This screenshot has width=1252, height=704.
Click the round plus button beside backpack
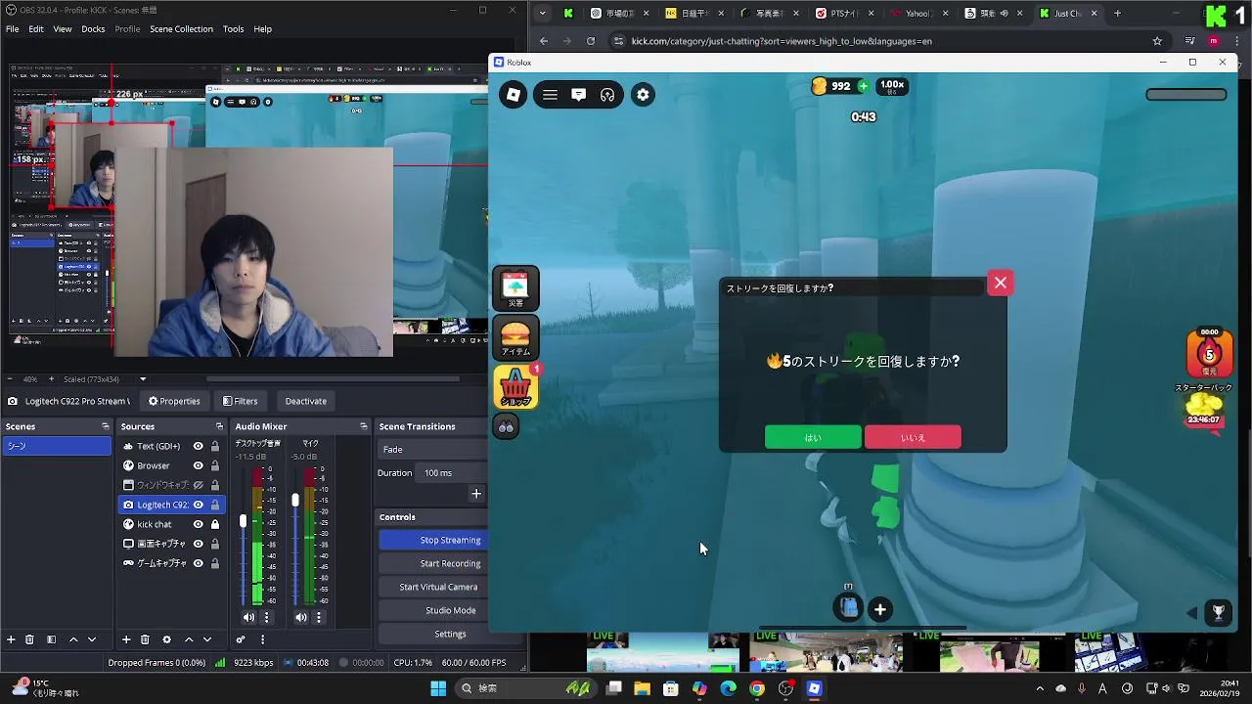(x=879, y=609)
